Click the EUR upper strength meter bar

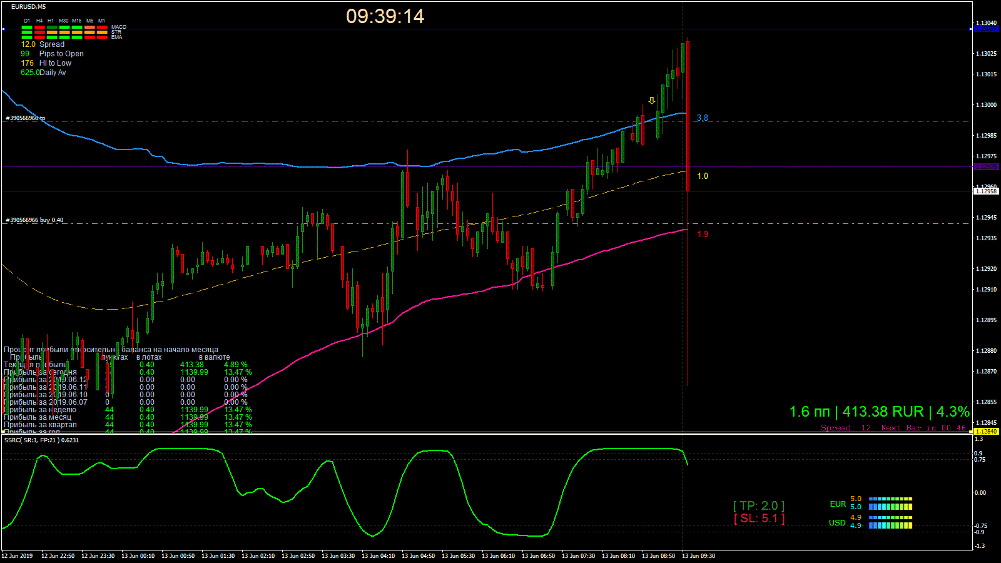coord(890,499)
